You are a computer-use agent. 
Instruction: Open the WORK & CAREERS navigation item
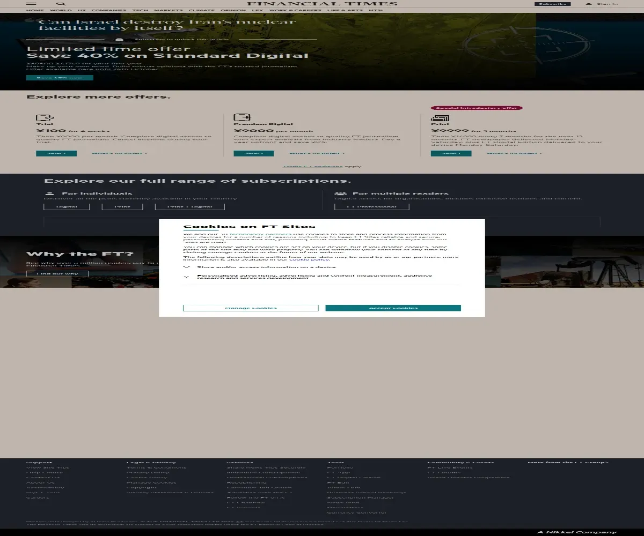(x=295, y=10)
